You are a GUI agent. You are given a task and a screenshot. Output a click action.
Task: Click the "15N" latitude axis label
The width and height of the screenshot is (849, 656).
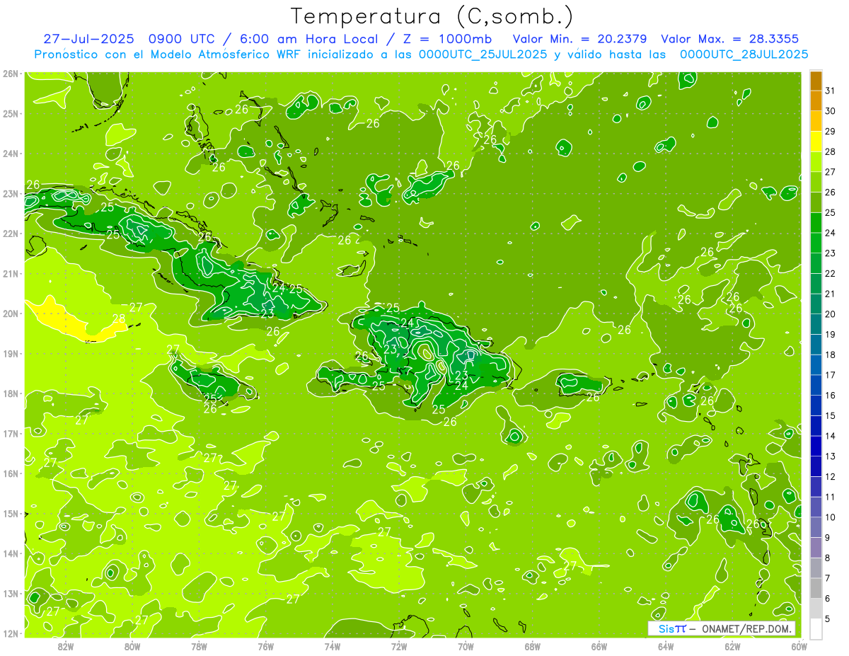[x=10, y=513]
